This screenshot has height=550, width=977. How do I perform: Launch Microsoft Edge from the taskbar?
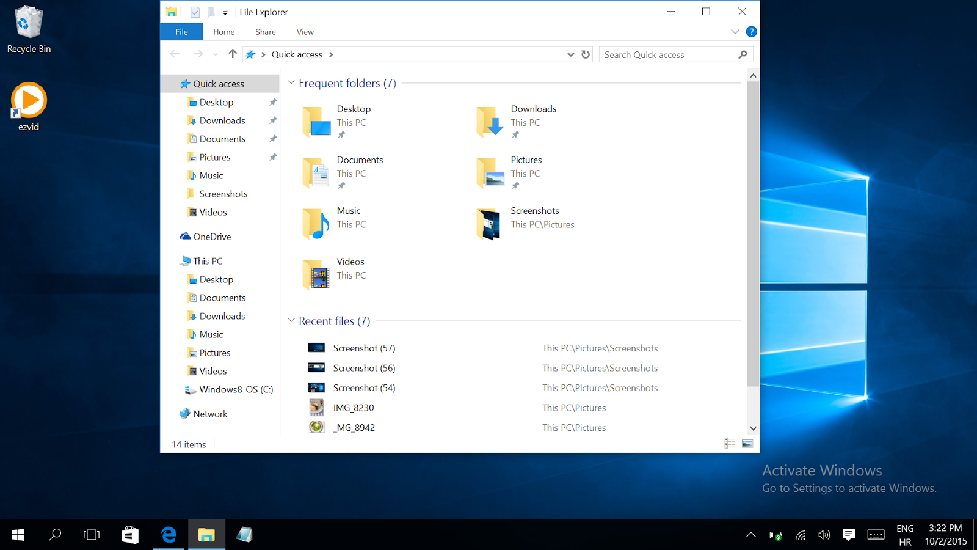169,535
